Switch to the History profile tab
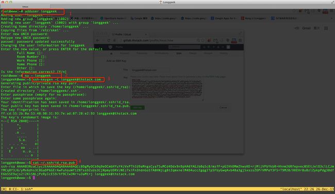The image size is (335, 194). point(224,53)
